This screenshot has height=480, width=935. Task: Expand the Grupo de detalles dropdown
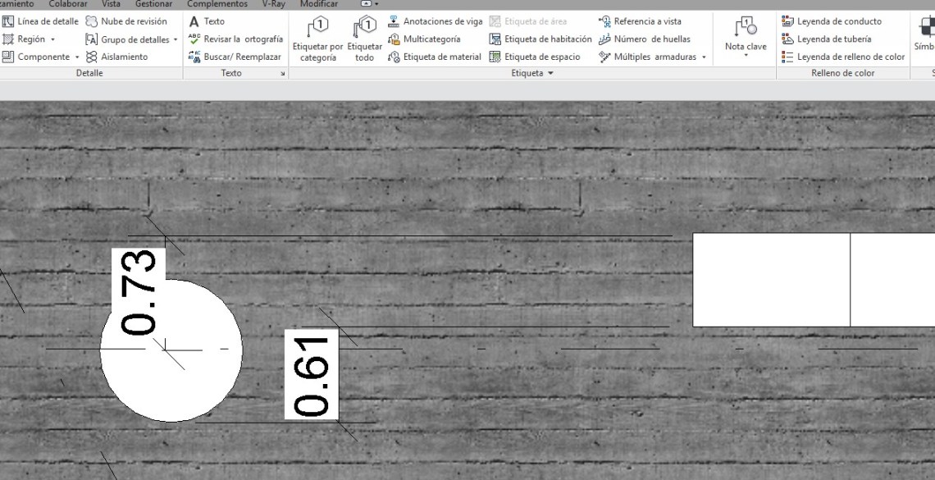[x=176, y=39]
